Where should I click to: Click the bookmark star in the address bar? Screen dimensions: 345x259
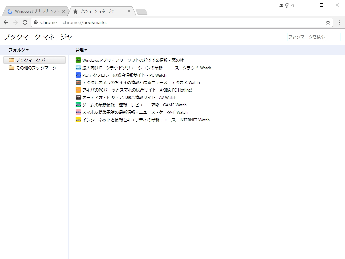(x=328, y=22)
